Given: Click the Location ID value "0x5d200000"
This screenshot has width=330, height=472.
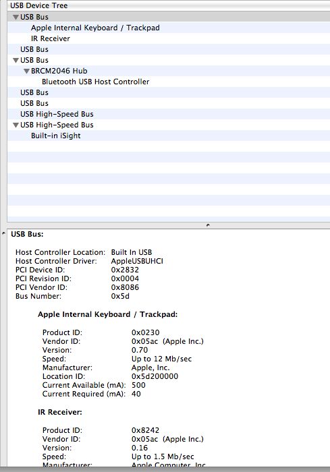Looking at the screenshot, I should (155, 376).
